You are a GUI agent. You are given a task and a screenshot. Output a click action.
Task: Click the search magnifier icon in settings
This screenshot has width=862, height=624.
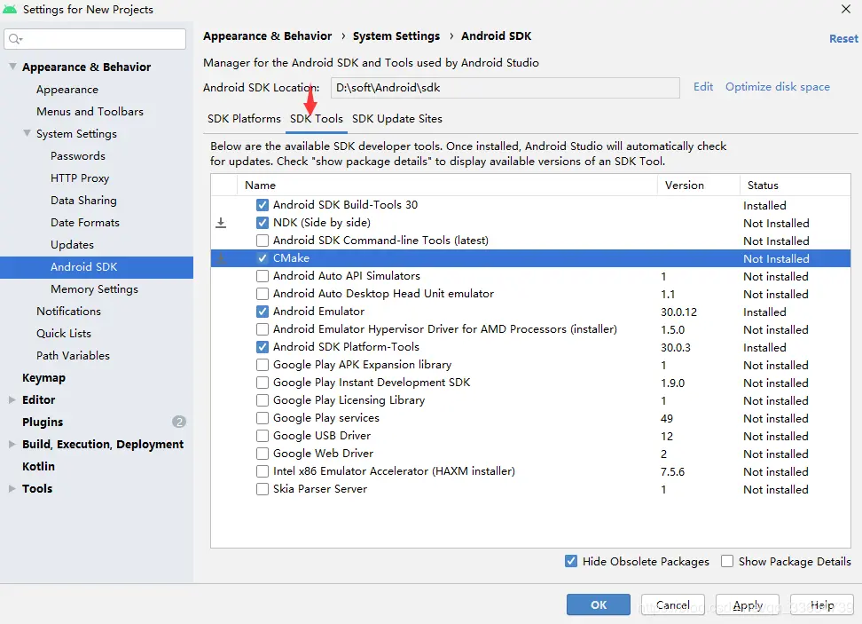(x=15, y=39)
